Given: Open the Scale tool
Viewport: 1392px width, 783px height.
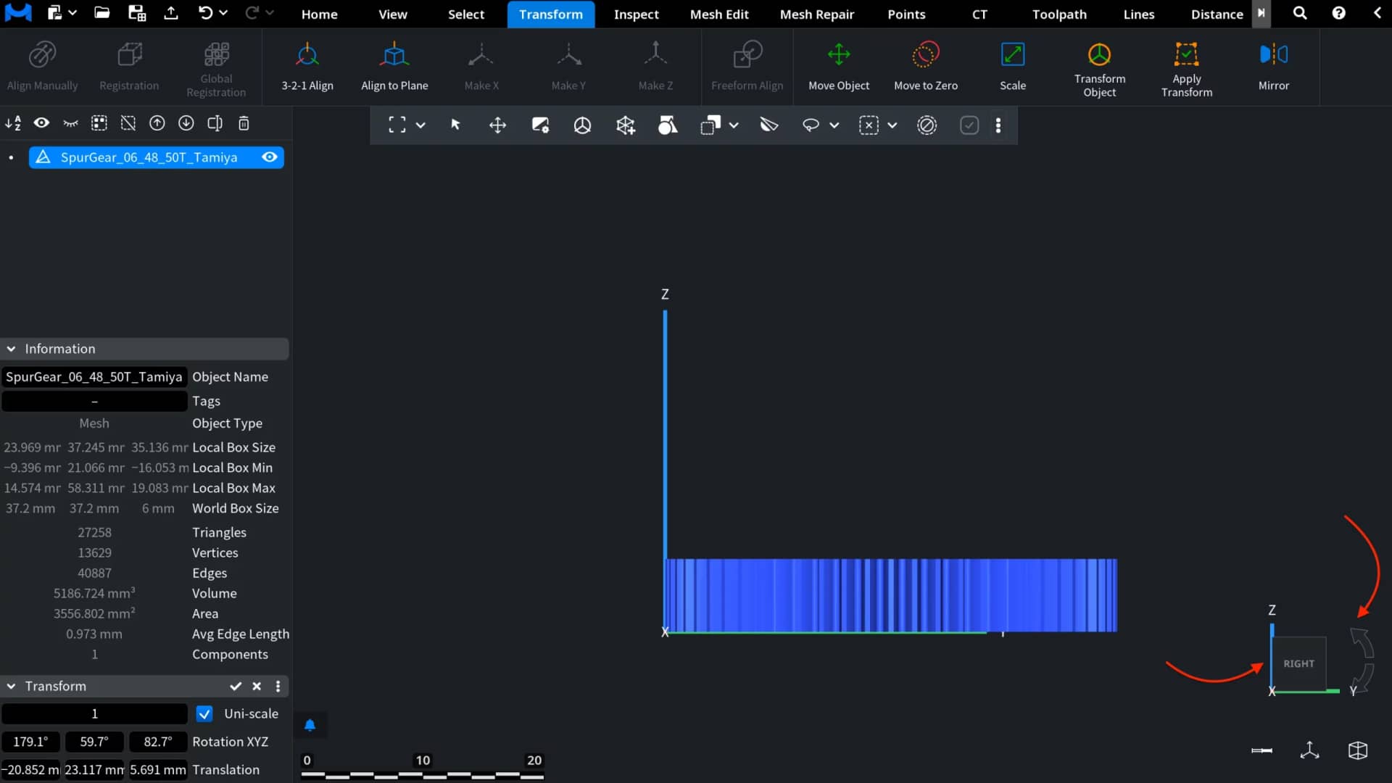Looking at the screenshot, I should pyautogui.click(x=1013, y=67).
